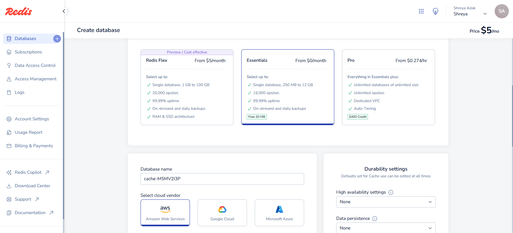This screenshot has width=513, height=233.
Task: Click the 16,000 ops/sec feature text
Action: point(266,93)
